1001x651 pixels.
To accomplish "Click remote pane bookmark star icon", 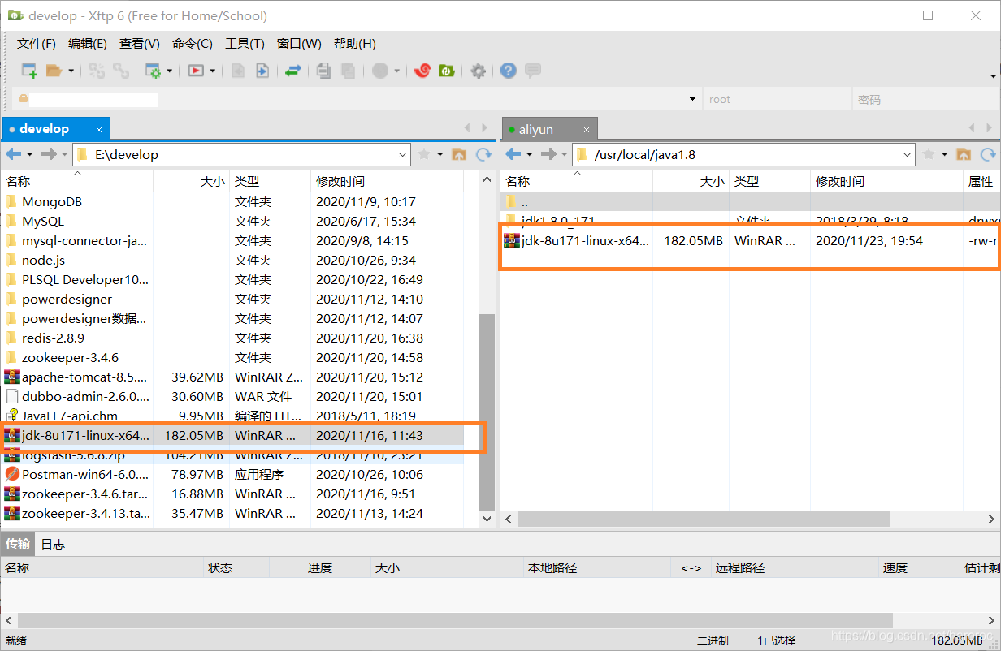I will coord(929,154).
